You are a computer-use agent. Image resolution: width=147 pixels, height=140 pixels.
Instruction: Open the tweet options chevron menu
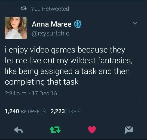pyautogui.click(x=135, y=23)
